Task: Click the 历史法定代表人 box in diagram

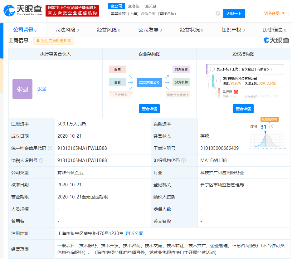Action: [178, 95]
